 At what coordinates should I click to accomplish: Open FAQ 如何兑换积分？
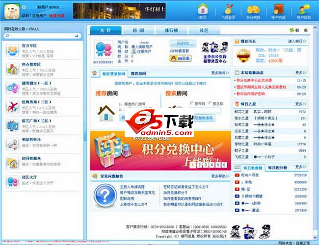click(175, 193)
